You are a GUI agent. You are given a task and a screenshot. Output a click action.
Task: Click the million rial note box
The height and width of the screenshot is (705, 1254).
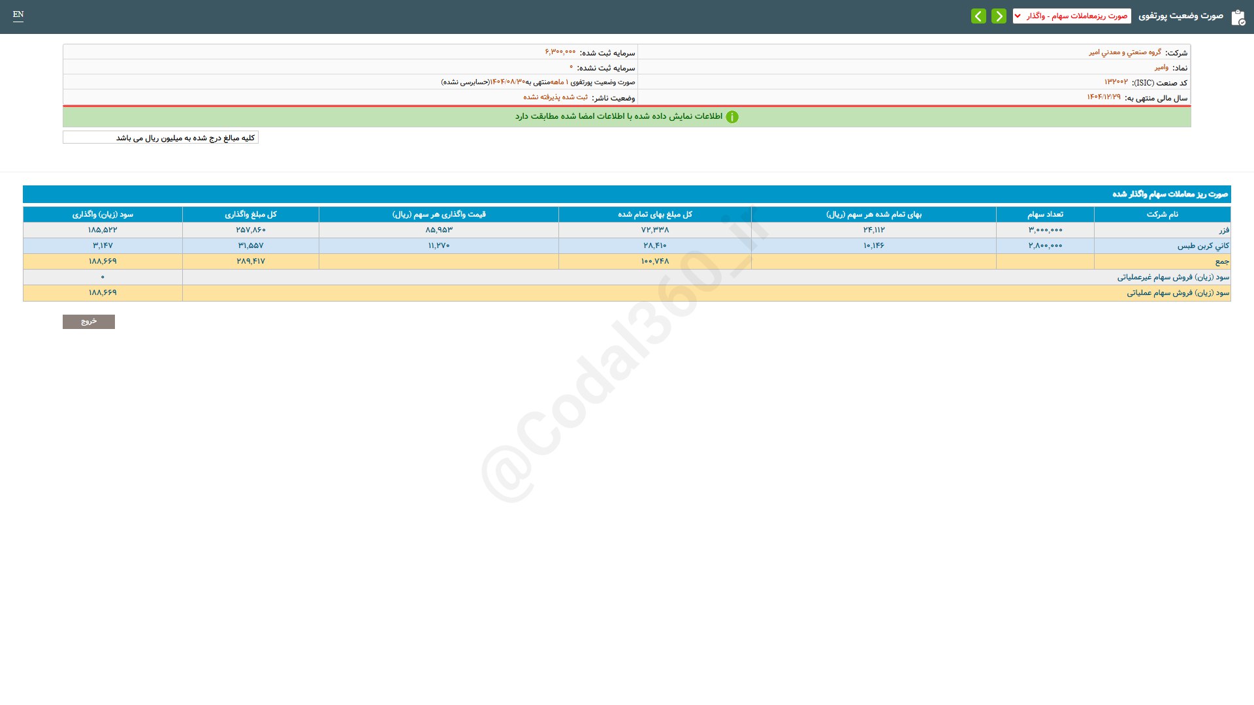(161, 138)
